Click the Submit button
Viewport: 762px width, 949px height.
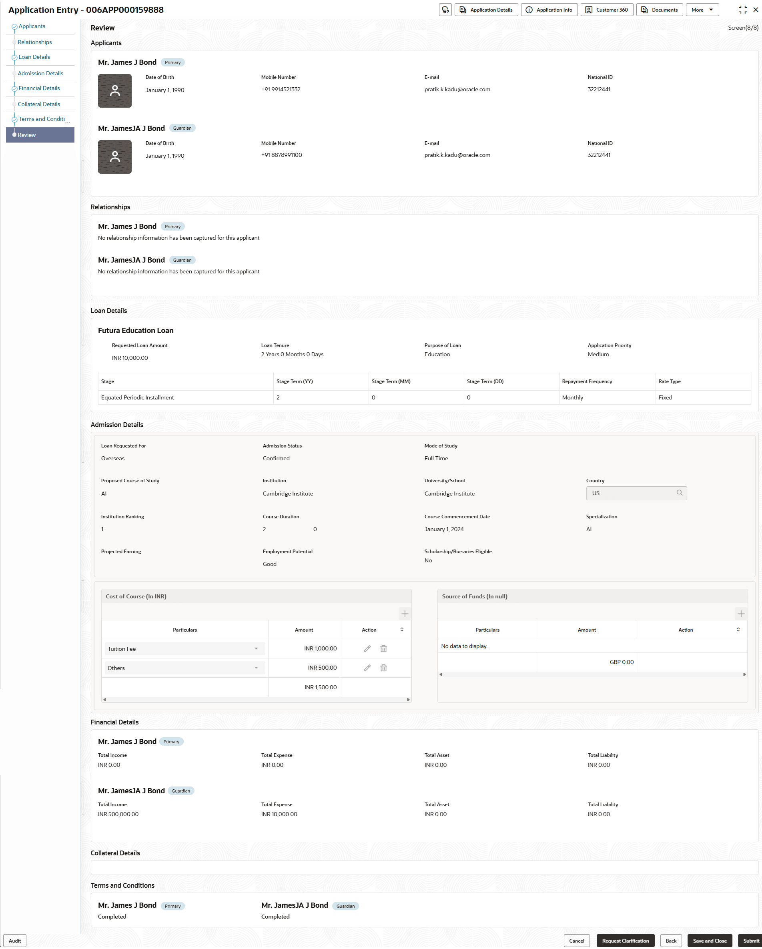click(x=751, y=941)
